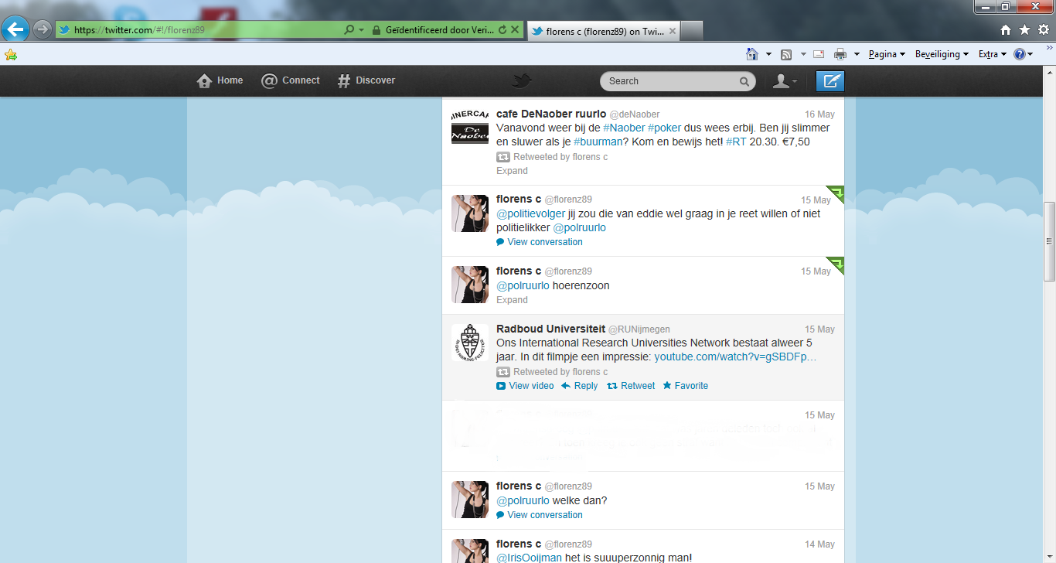Retweet the Radboud Universiteit tweet
This screenshot has height=563, width=1056.
coord(631,386)
